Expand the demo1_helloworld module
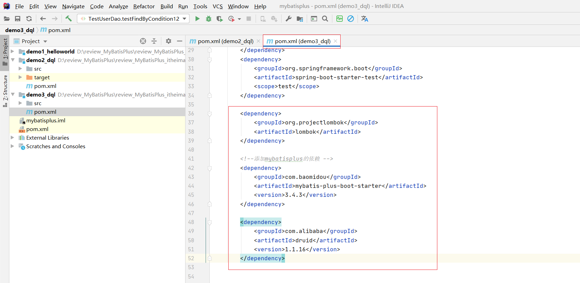This screenshot has width=580, height=283. point(12,51)
